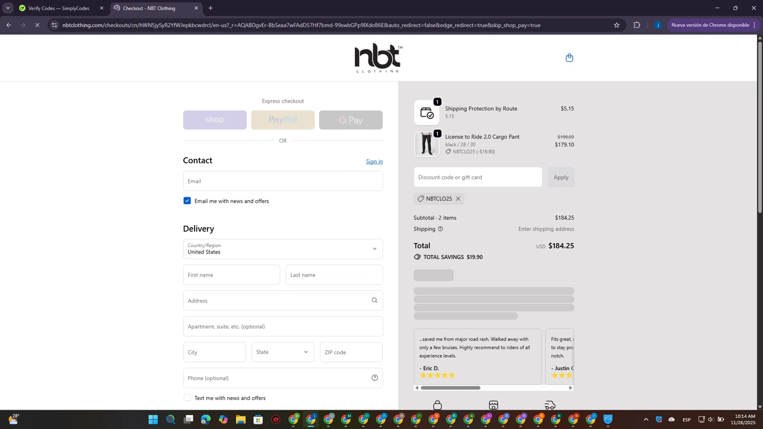The height and width of the screenshot is (429, 763).
Task: Click the reviews carousel horizontal scrollbar
Action: [x=450, y=388]
